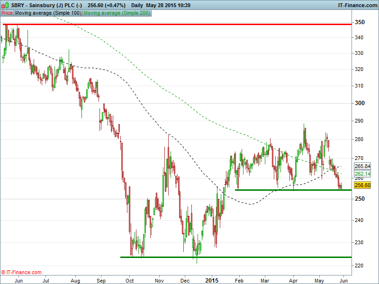Image resolution: width=379 pixels, height=284 pixels.
Task: Click the chart icon beside SBRY title
Action: tap(5, 5)
